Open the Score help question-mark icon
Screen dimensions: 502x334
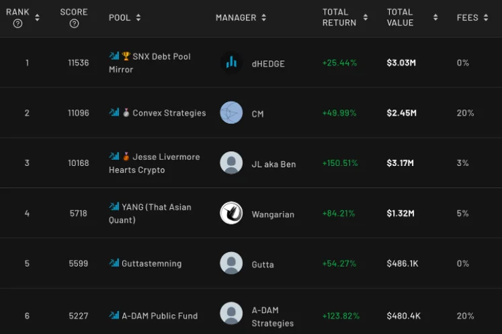point(74,24)
